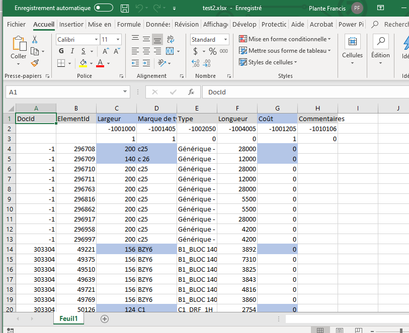Screen dimensions: 409x333
Task: Select the Format Painter brush icon
Action: pyautogui.click(x=35, y=63)
